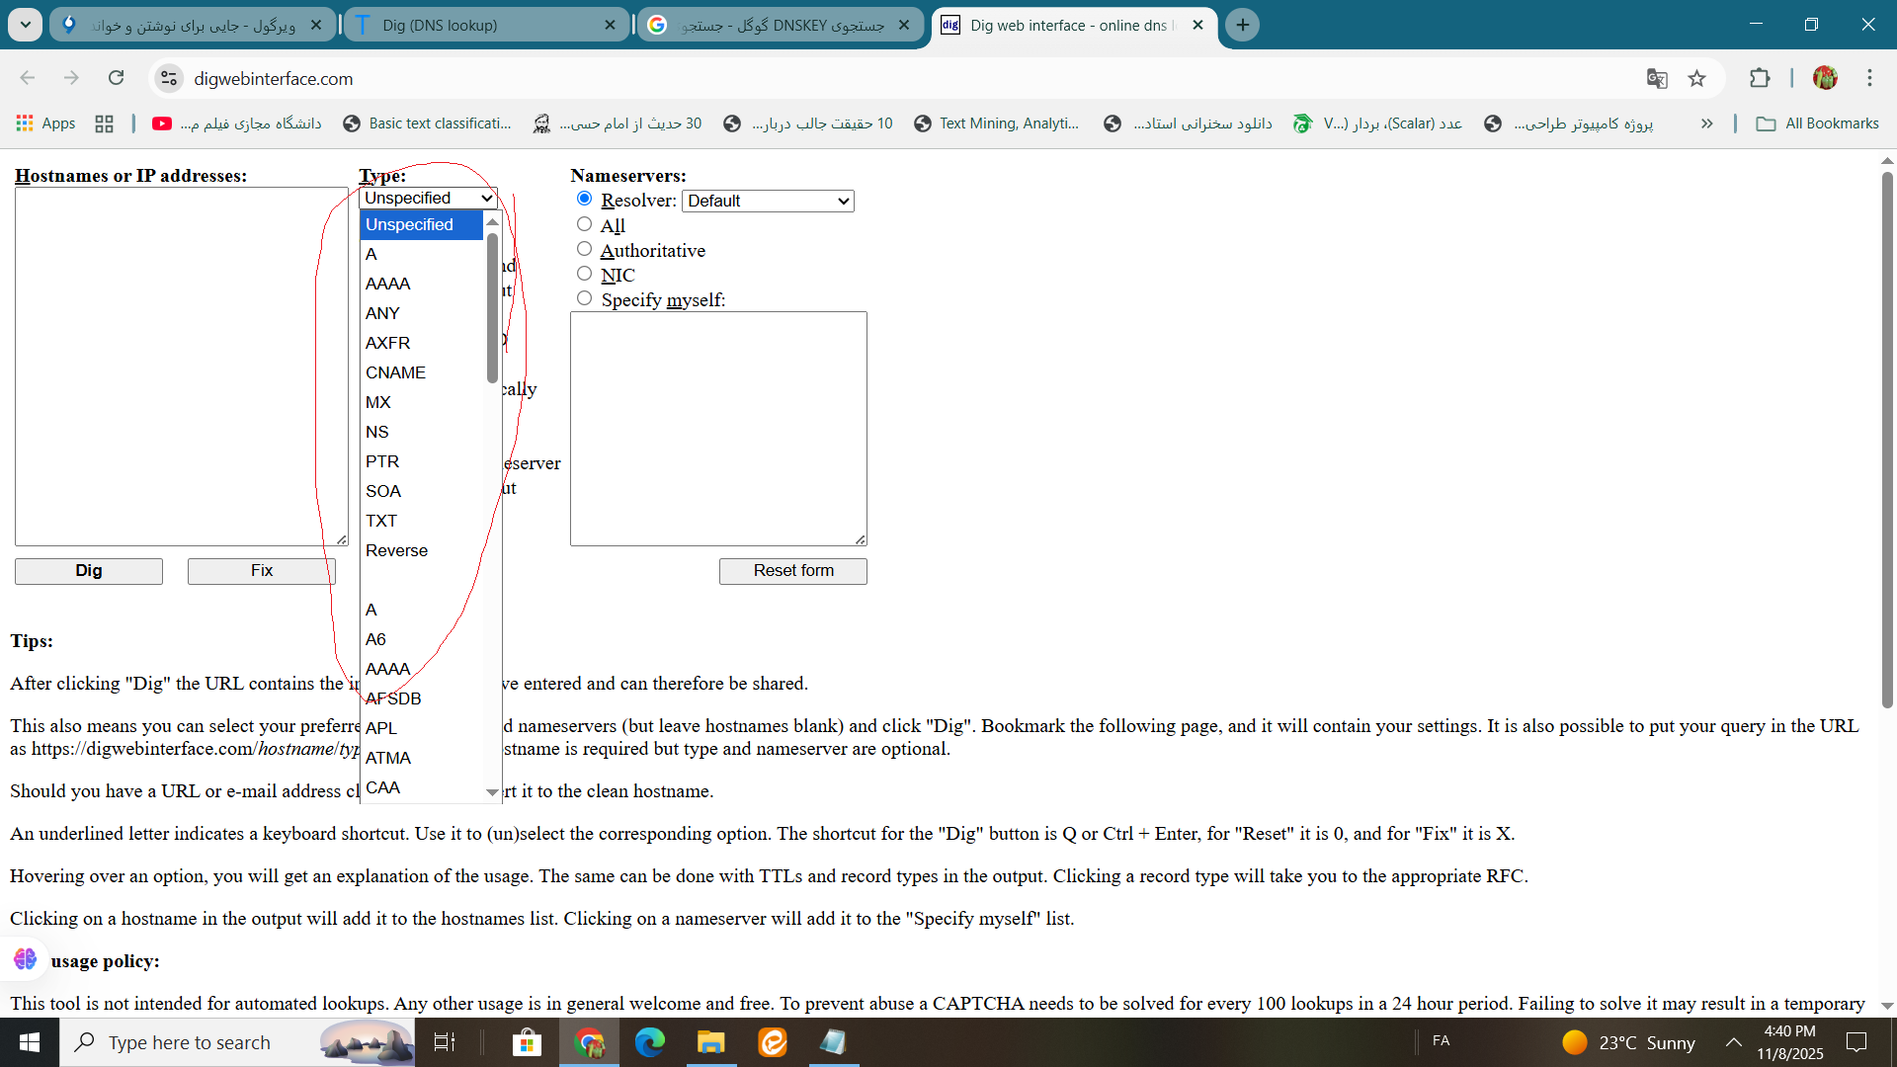Click the Reset form button
The width and height of the screenshot is (1897, 1067).
[792, 571]
